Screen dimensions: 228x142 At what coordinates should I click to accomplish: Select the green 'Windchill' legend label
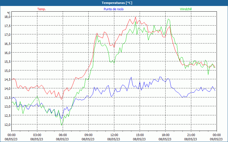(x=186, y=9)
